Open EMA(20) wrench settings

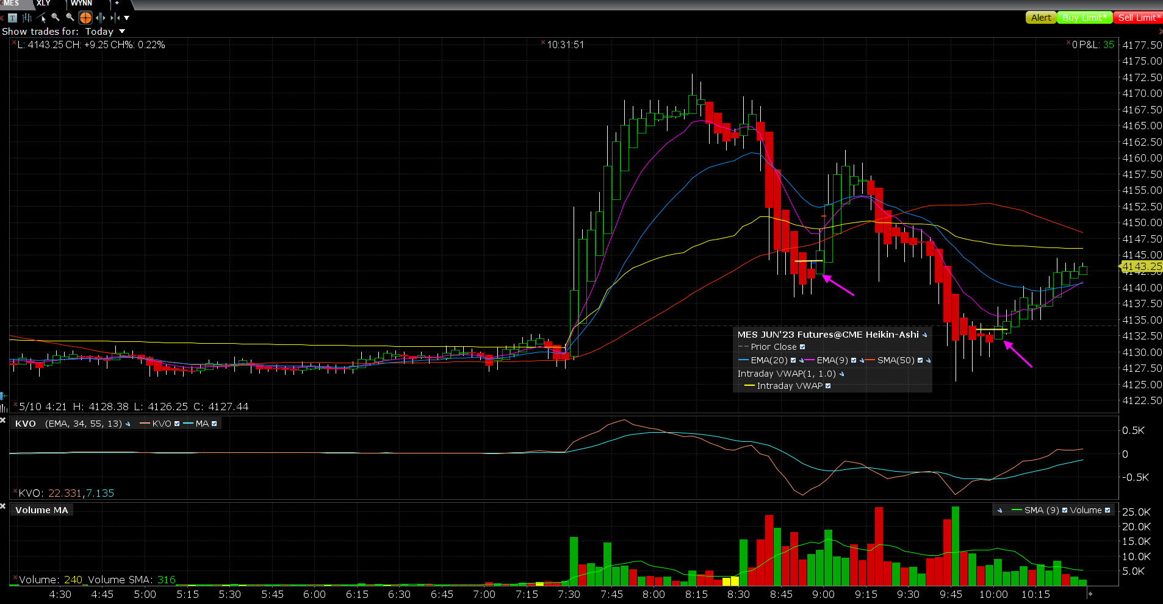coord(801,360)
